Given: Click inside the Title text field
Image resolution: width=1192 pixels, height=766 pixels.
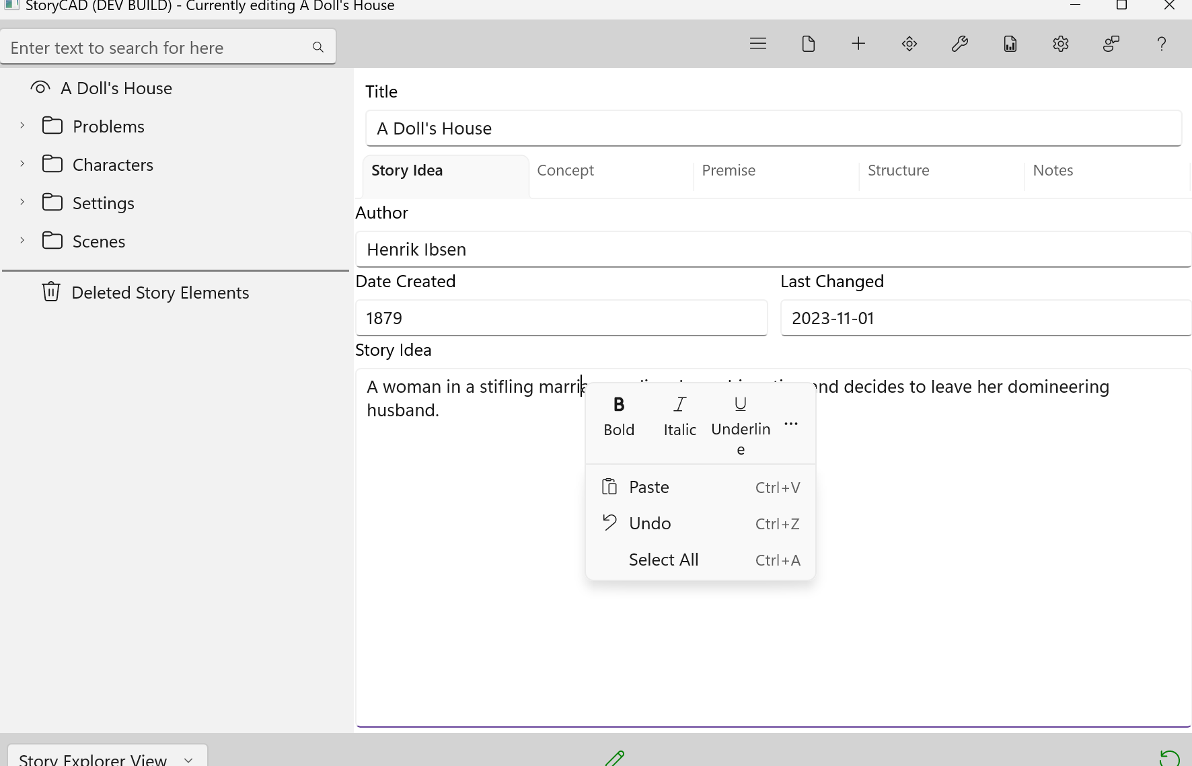Looking at the screenshot, I should pyautogui.click(x=772, y=128).
